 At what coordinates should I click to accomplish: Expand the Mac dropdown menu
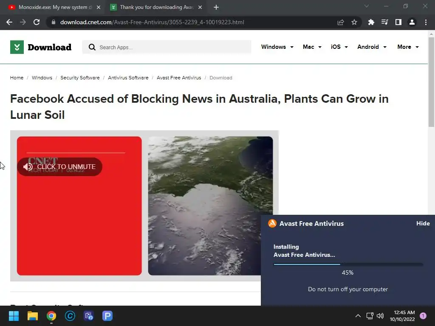coord(312,47)
